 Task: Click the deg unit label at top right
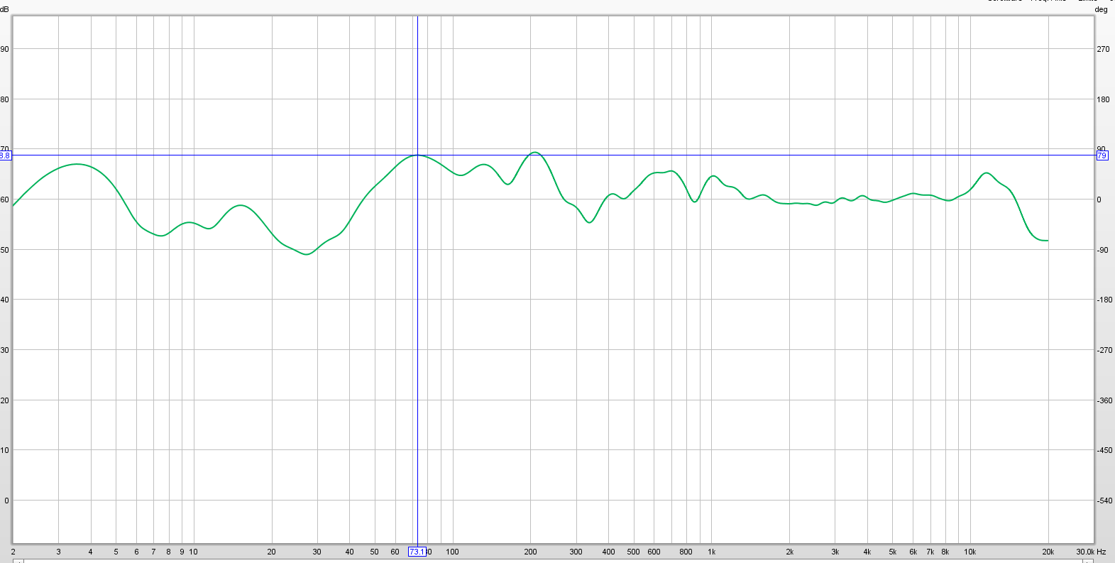pyautogui.click(x=1101, y=9)
